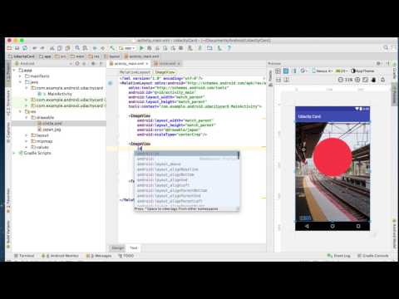
Task: Click the notifications bell icon in Preview
Action: [382, 80]
